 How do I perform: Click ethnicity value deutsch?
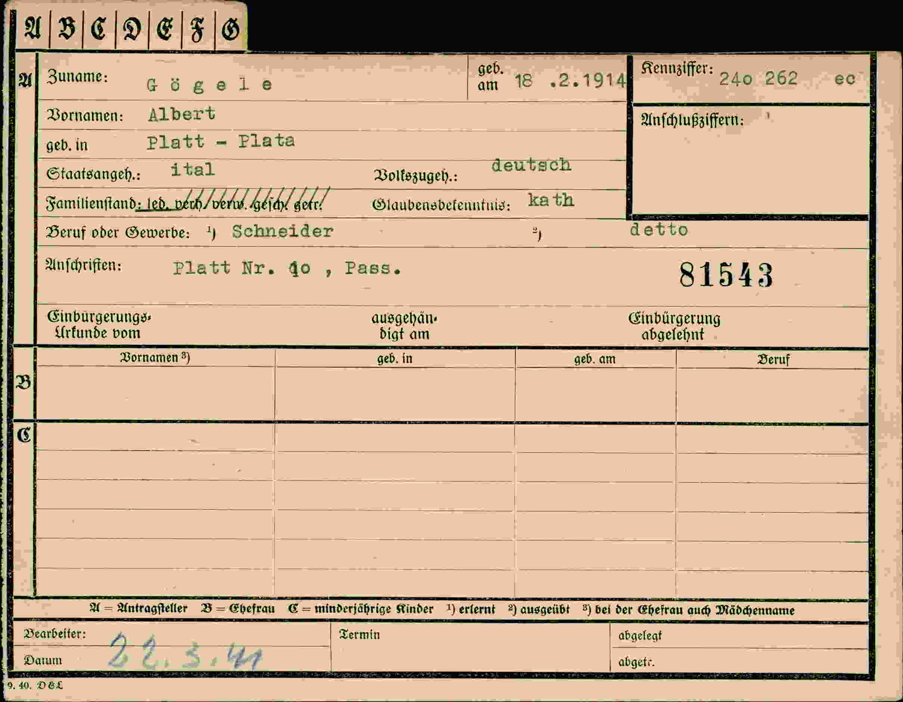point(531,165)
